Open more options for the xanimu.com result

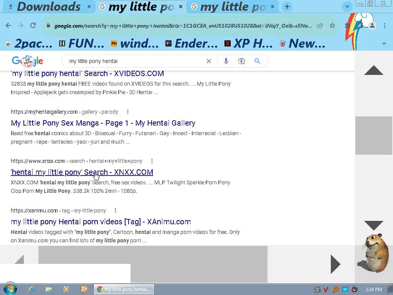click(115, 210)
